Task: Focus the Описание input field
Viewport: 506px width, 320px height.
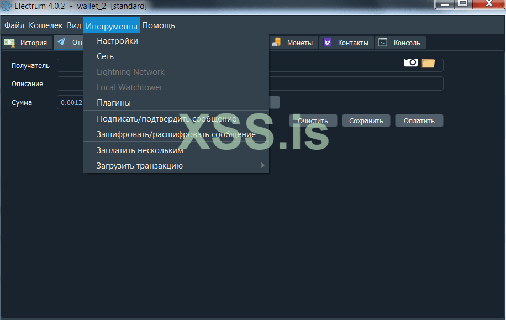Action: click(x=250, y=83)
